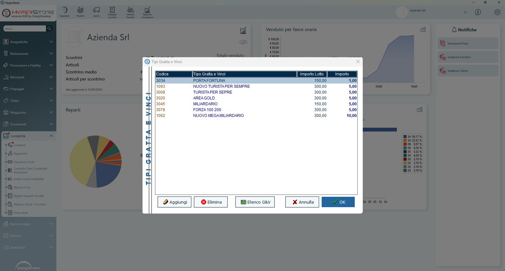Image resolution: width=505 pixels, height=271 pixels.
Task: Select Bilancio I.V.A. in the sidebar
Action: click(22, 187)
